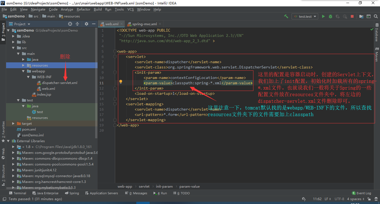Open the Spring tool window
This screenshot has width=380, height=204.
[x=72, y=193]
